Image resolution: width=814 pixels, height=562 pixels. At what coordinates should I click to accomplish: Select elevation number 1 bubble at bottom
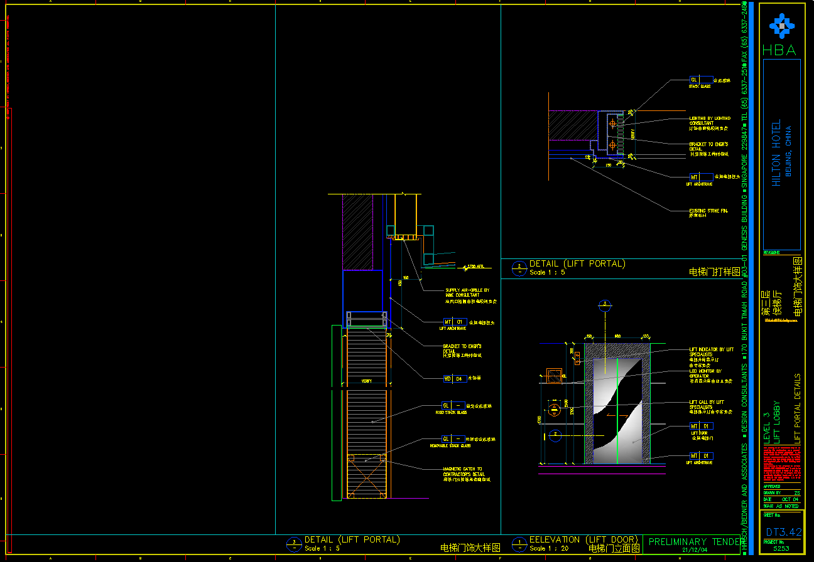(519, 544)
